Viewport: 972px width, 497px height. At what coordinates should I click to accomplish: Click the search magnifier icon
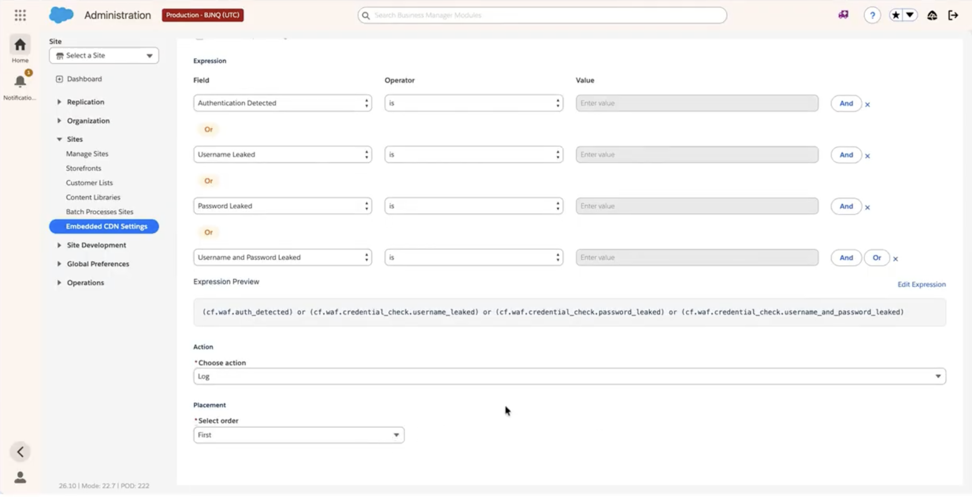point(365,15)
